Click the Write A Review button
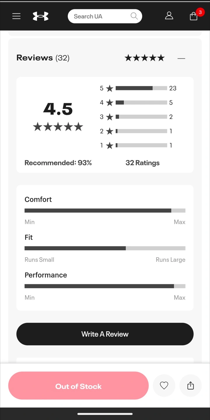This screenshot has height=420, width=210. (x=105, y=334)
